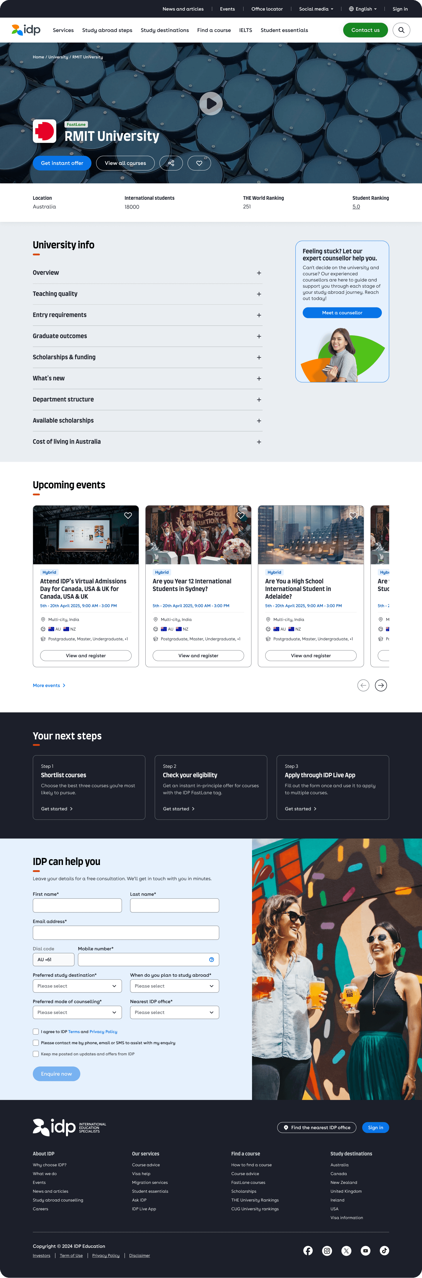The image size is (422, 1278).
Task: Expand the Entry requirements section
Action: point(148,315)
